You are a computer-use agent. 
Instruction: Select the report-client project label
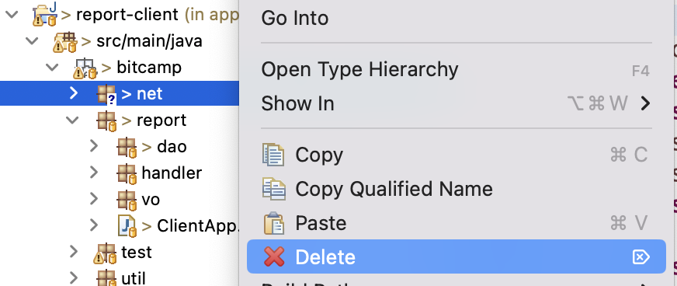[127, 15]
